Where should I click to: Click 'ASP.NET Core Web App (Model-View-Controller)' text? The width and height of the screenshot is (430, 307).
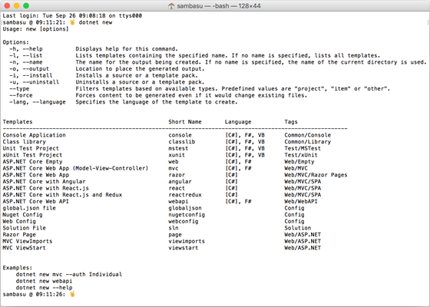[x=75, y=168]
